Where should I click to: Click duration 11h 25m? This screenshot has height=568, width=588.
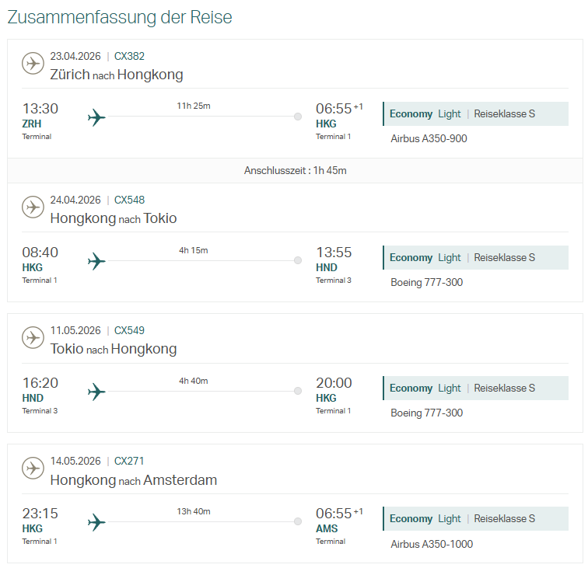coord(194,106)
